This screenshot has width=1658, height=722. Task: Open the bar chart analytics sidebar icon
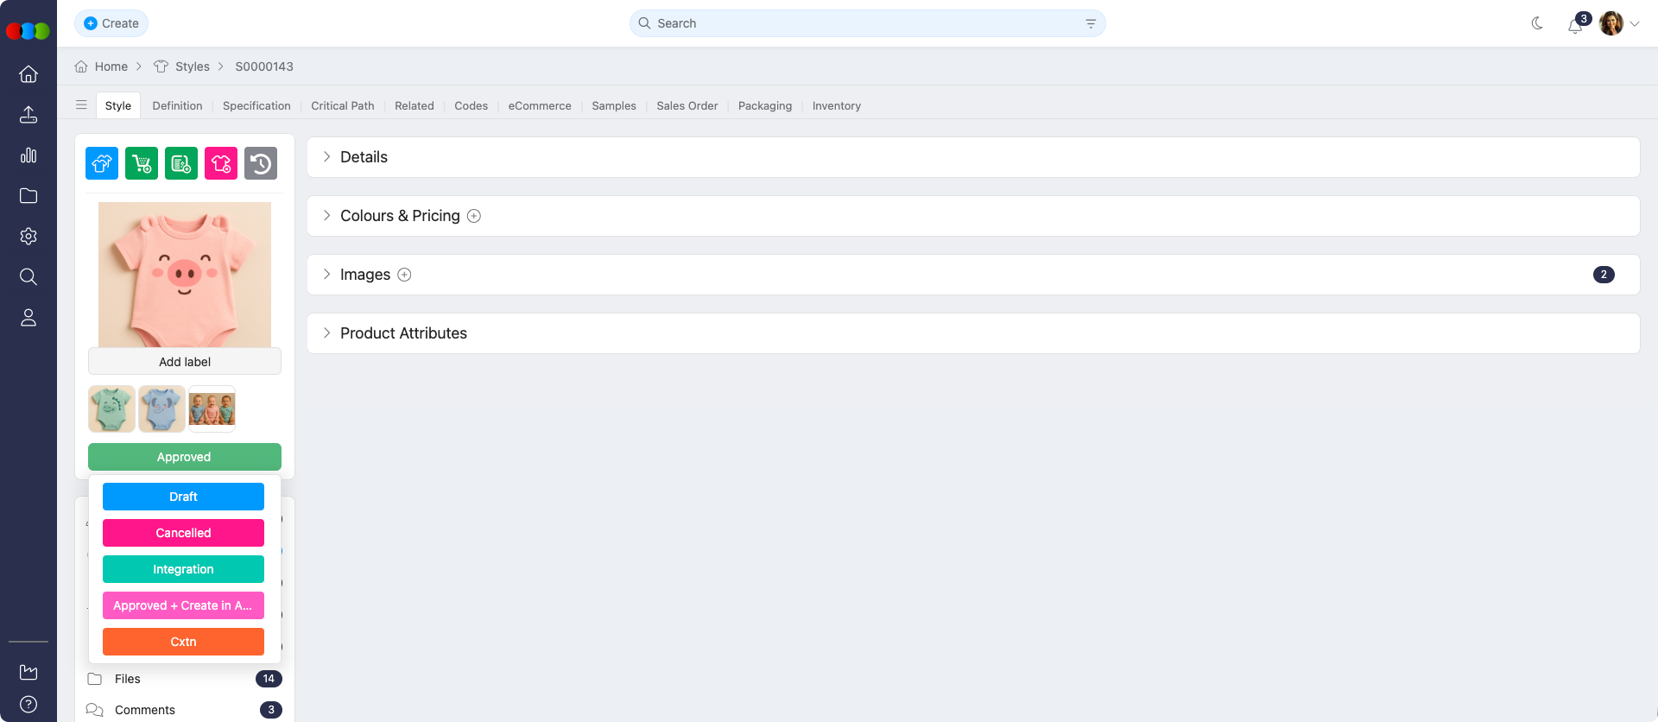28,155
